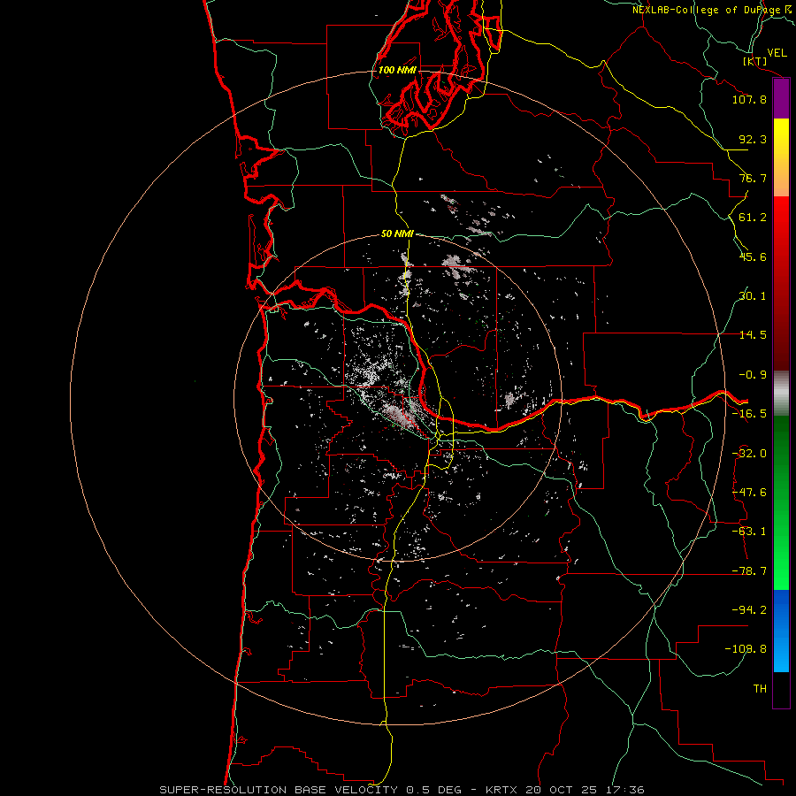
Task: Select the -0.9 scale value
Action: click(x=753, y=375)
